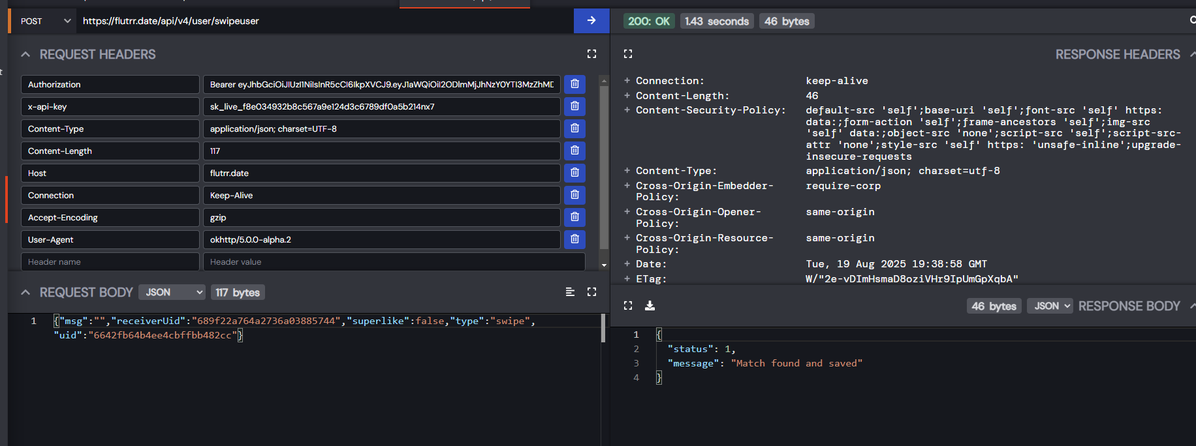The height and width of the screenshot is (446, 1196).
Task: Delete the Authorization header row
Action: [574, 84]
